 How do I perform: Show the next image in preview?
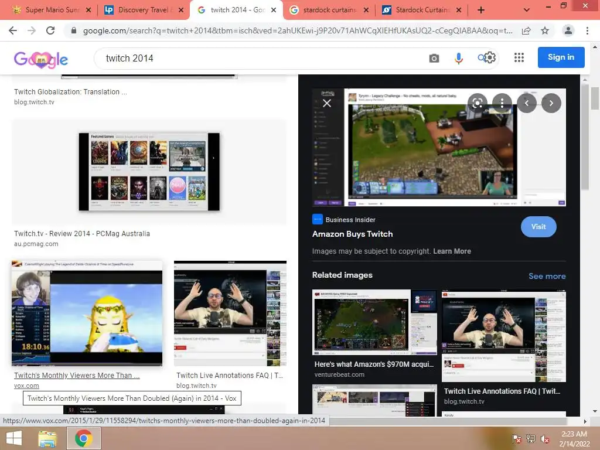[551, 103]
